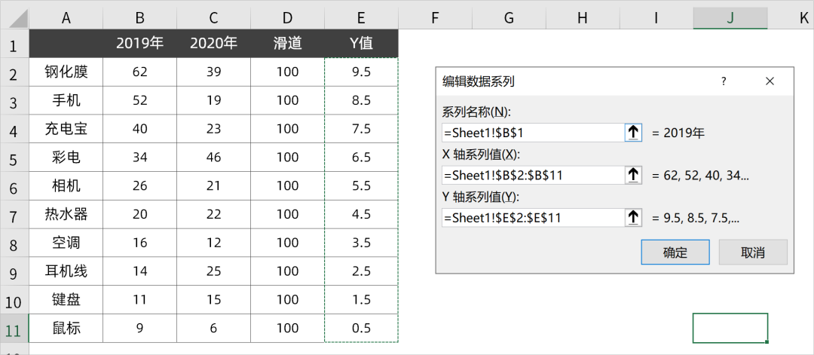Select the 鼠标 cell in column A
Image resolution: width=814 pixels, height=355 pixels.
66,328
